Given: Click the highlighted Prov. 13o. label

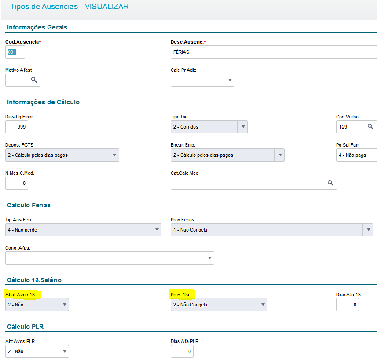Looking at the screenshot, I should pos(181,295).
